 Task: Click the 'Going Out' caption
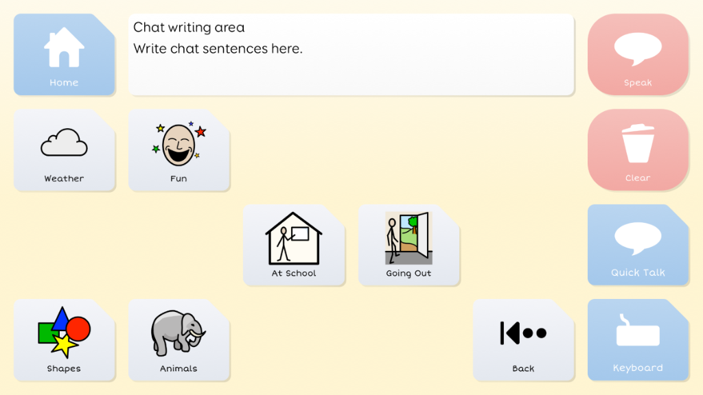pos(408,274)
